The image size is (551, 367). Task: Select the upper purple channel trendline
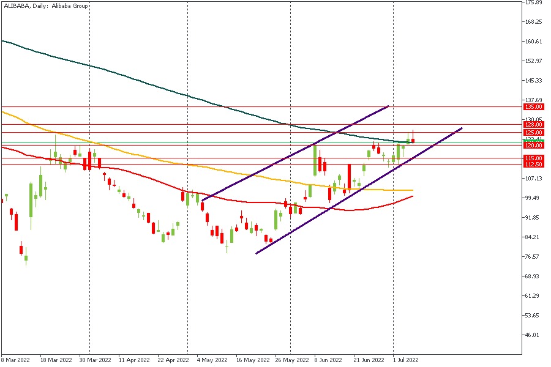pyautogui.click(x=294, y=154)
